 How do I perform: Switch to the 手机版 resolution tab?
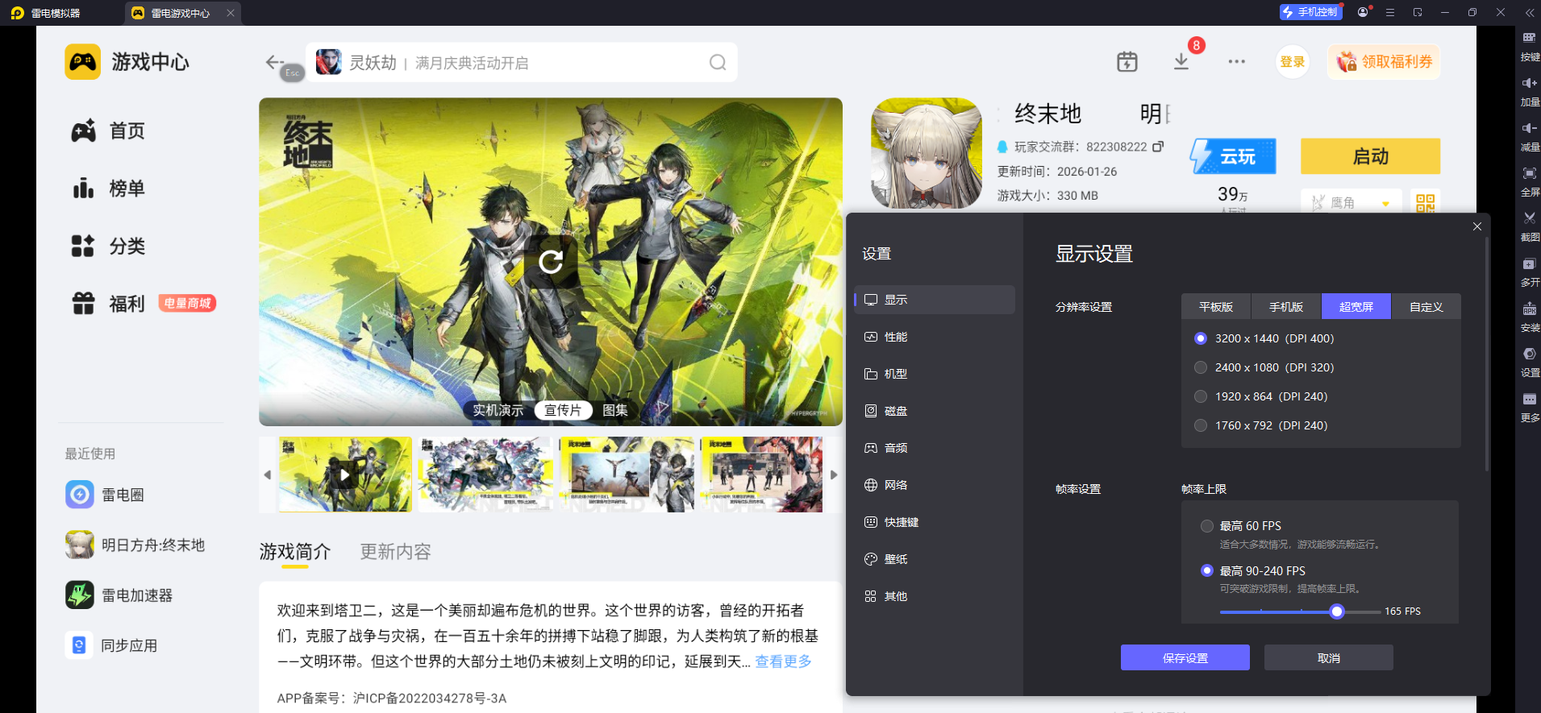1286,306
